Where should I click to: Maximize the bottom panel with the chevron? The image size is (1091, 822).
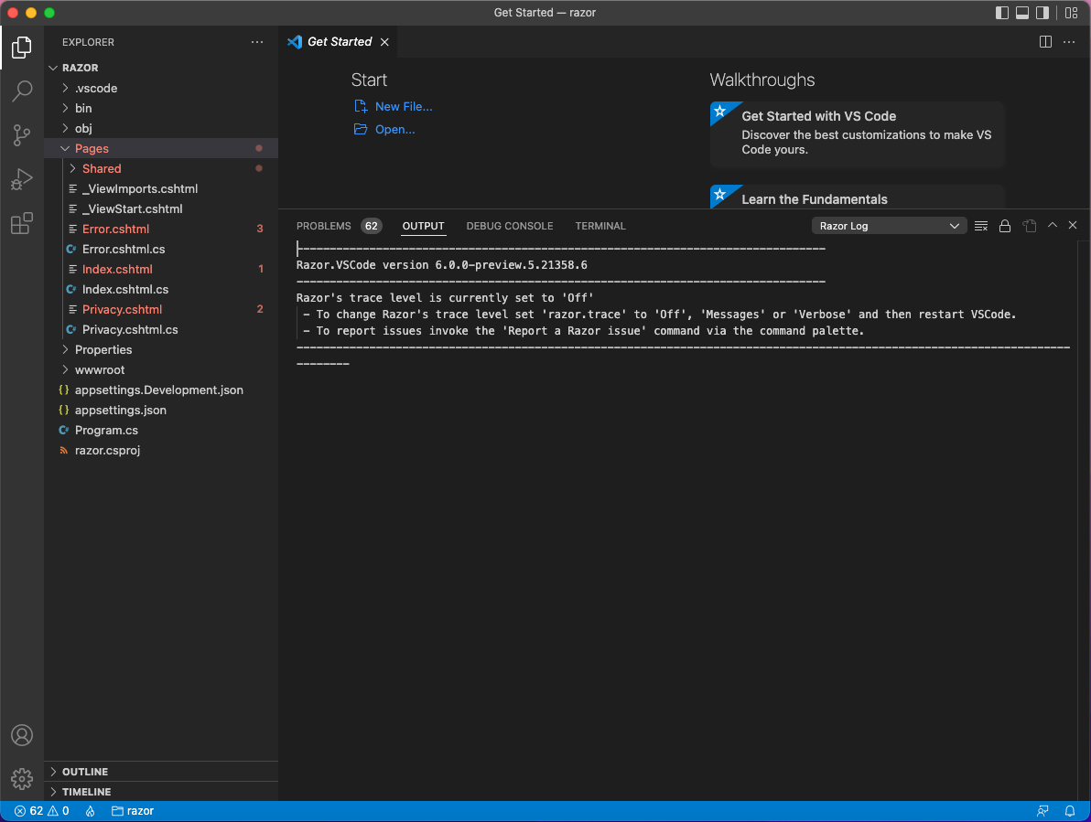point(1051,225)
